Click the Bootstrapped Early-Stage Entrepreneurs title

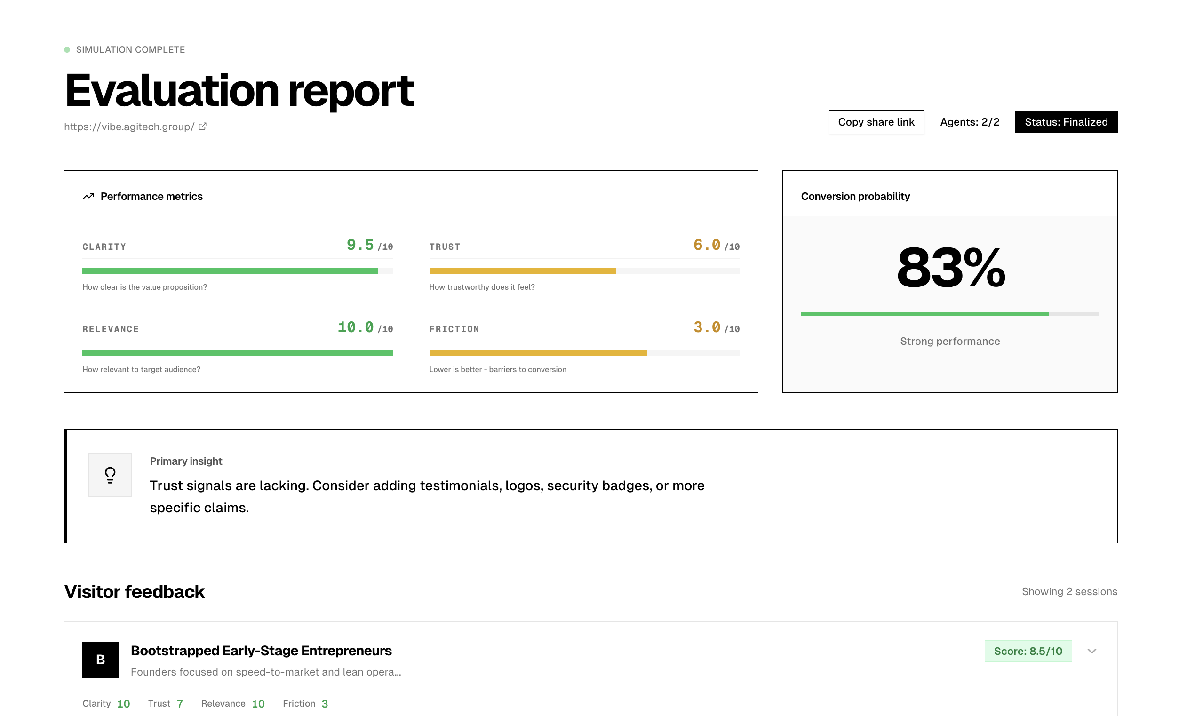pos(261,651)
